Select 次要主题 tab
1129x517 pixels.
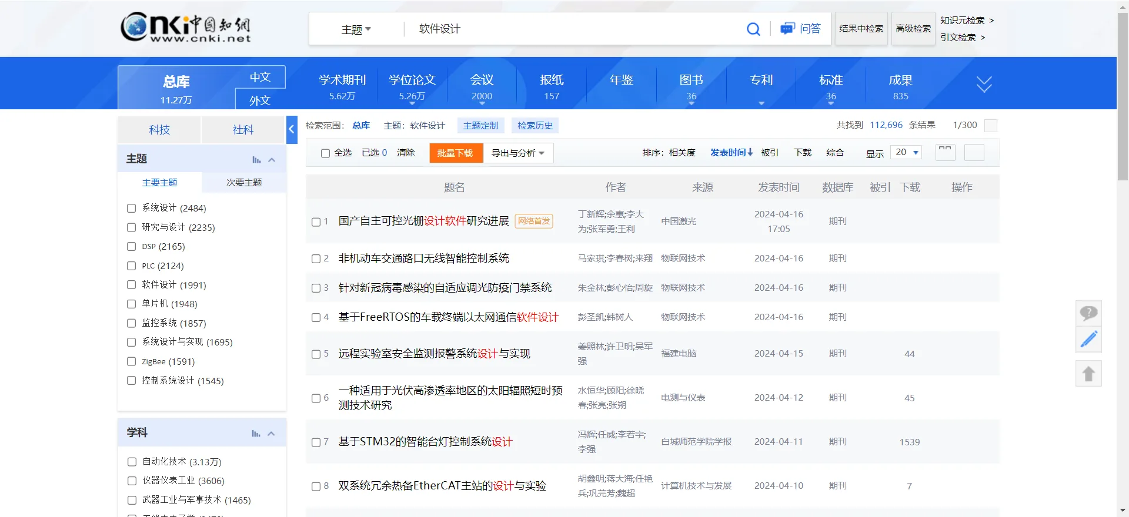pyautogui.click(x=244, y=183)
